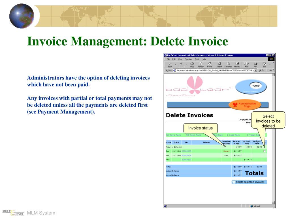
Task: Open the Back button history dropdown arrow
Action: coord(176,65)
